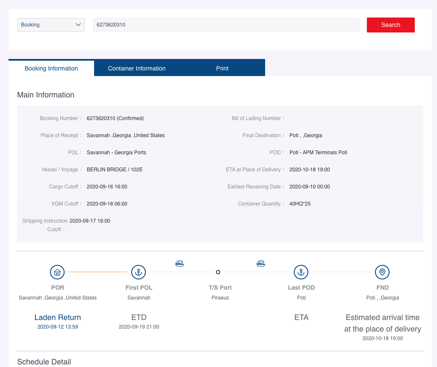This screenshot has width=437, height=367.
Task: Click ship icon between Savannah and Piraeus
Action: (180, 263)
